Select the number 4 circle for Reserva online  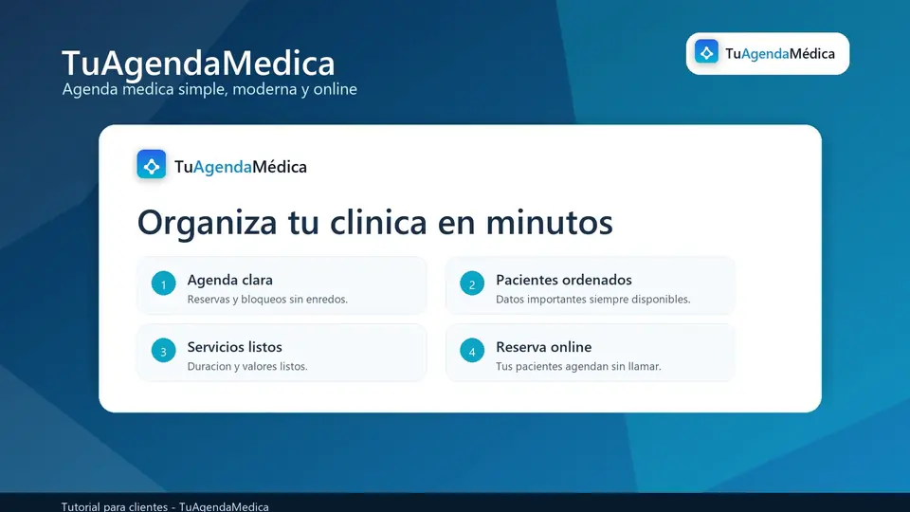click(472, 351)
